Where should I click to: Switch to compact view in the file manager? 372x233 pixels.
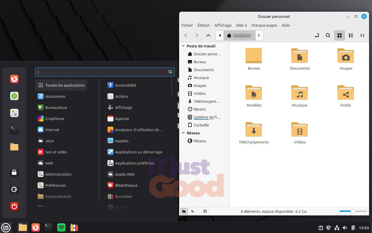click(362, 35)
